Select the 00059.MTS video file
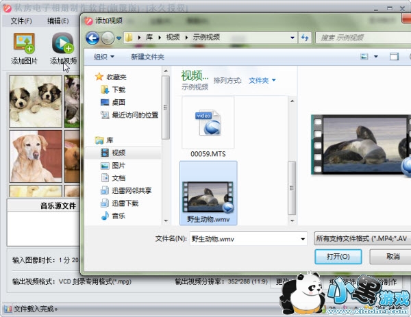This screenshot has height=317, width=411. (x=208, y=123)
